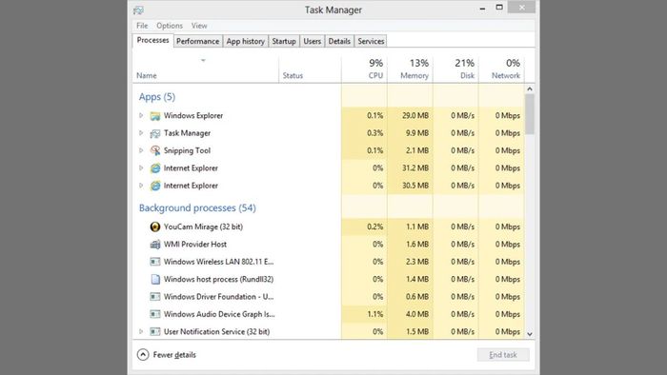This screenshot has height=375, width=667.
Task: Select the Windows host process (Rundll32) row
Action: coord(329,279)
